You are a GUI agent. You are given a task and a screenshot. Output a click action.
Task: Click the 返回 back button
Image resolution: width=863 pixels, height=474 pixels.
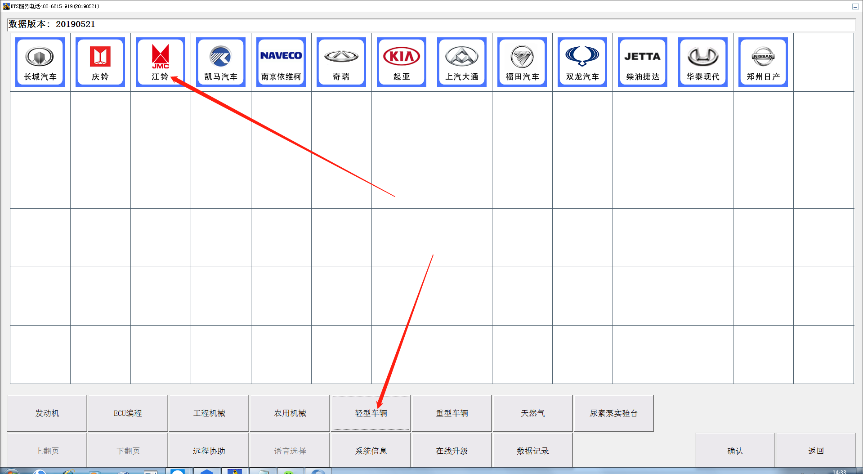(816, 451)
